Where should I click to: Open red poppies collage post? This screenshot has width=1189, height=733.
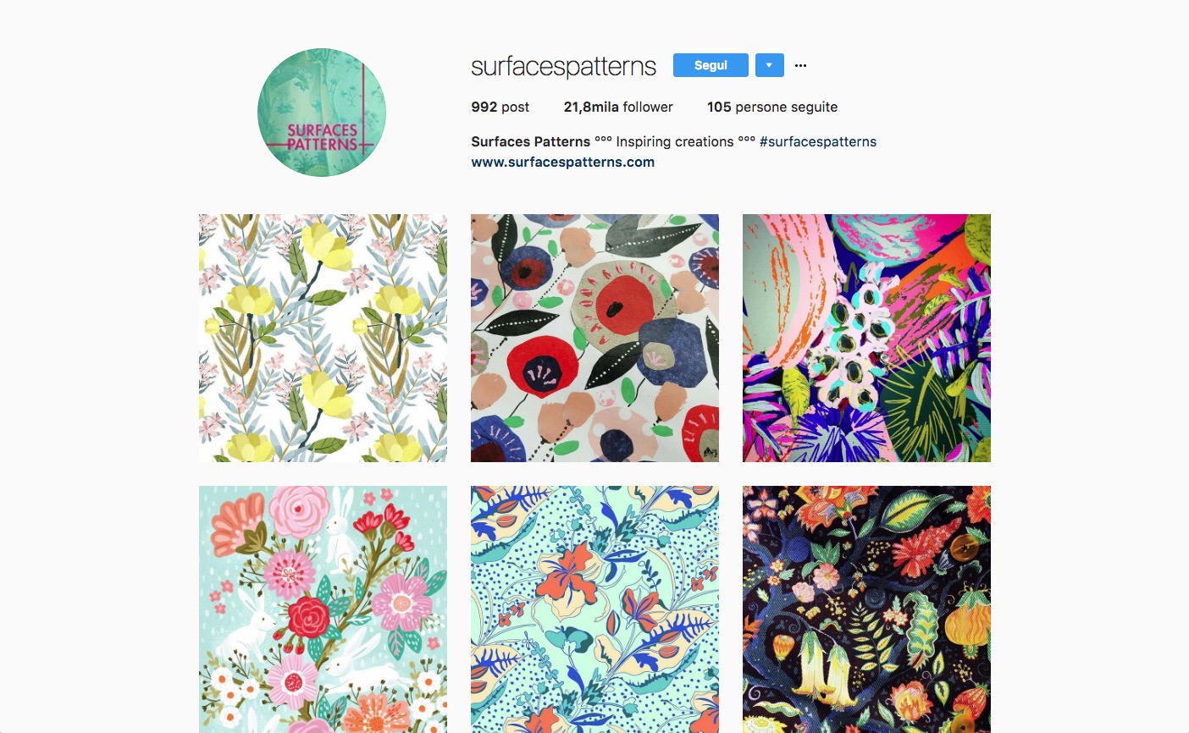(x=594, y=338)
